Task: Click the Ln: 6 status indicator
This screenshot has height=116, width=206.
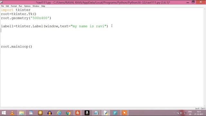Action: (x=197, y=109)
